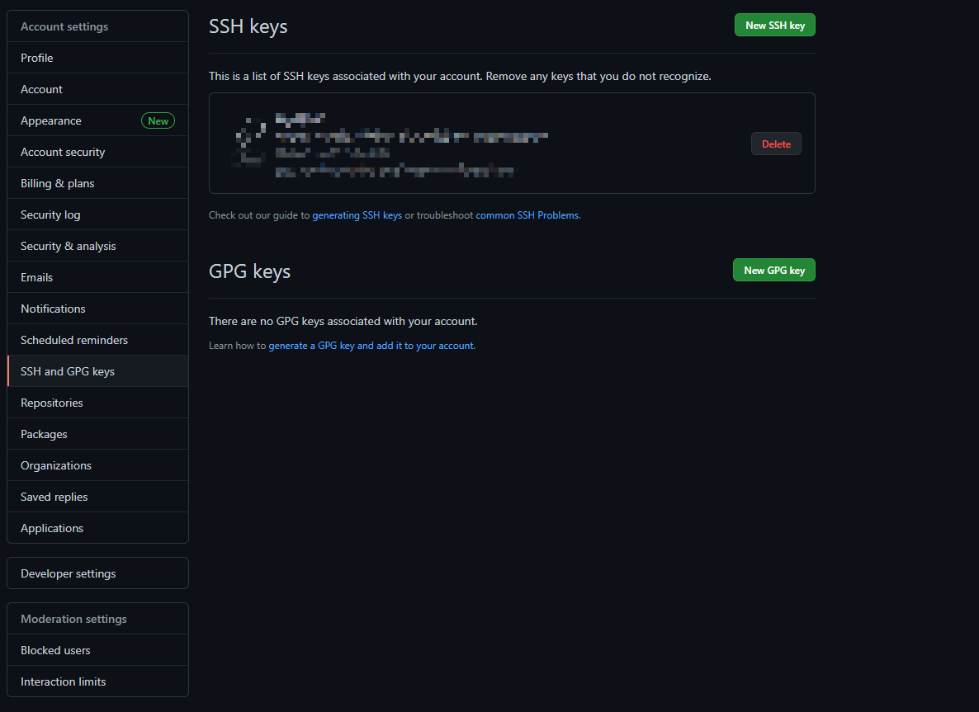View the Security log
979x712 pixels.
click(50, 215)
